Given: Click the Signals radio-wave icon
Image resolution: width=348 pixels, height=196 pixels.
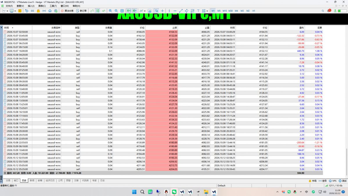Looking at the screenshot, I should [x=44, y=11].
